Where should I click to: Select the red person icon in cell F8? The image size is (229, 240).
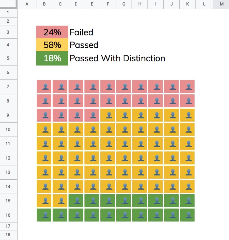(x=108, y=101)
